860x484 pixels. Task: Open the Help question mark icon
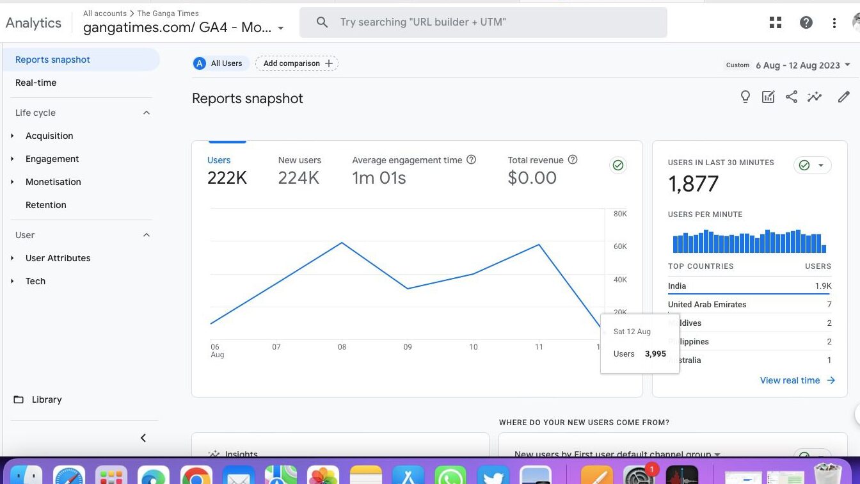pyautogui.click(x=806, y=23)
